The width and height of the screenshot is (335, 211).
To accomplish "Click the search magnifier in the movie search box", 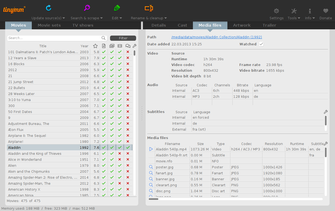I will (104, 38).
